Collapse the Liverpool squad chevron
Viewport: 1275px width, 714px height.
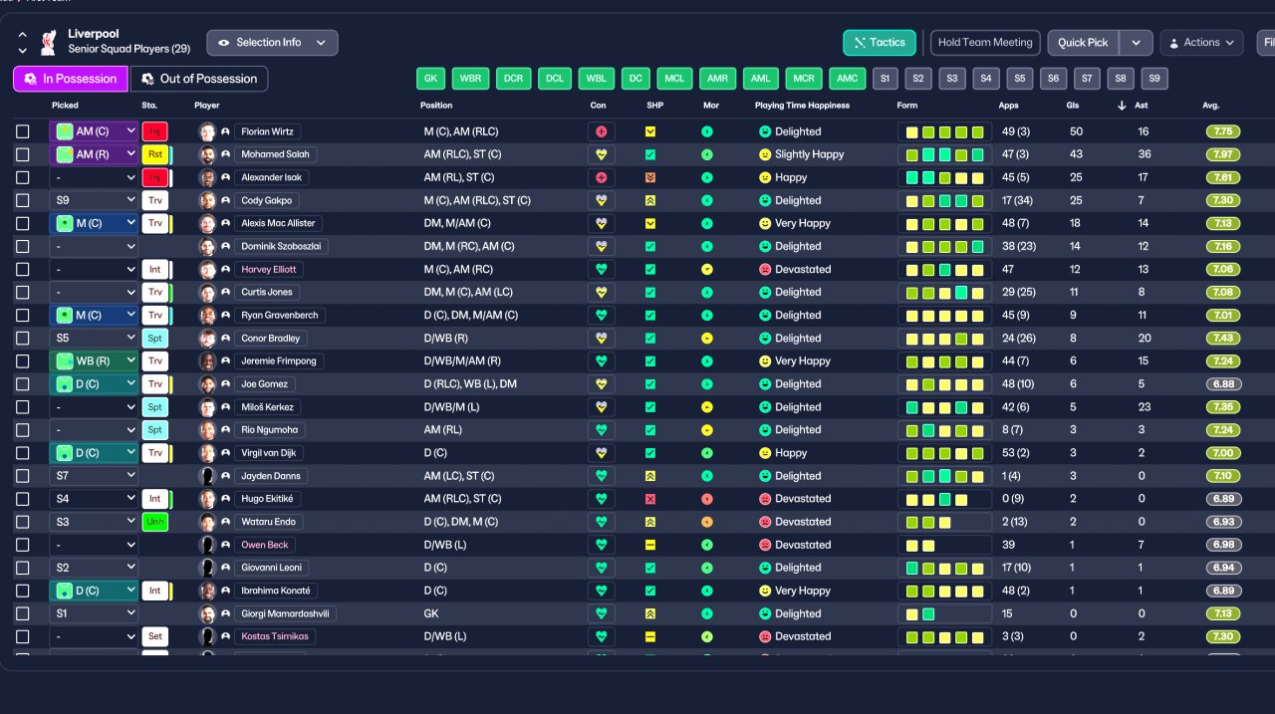coord(23,34)
